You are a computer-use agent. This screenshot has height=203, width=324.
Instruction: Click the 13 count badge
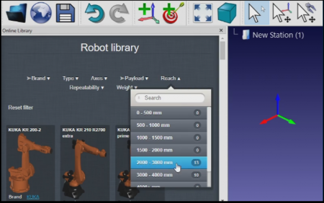(196, 163)
